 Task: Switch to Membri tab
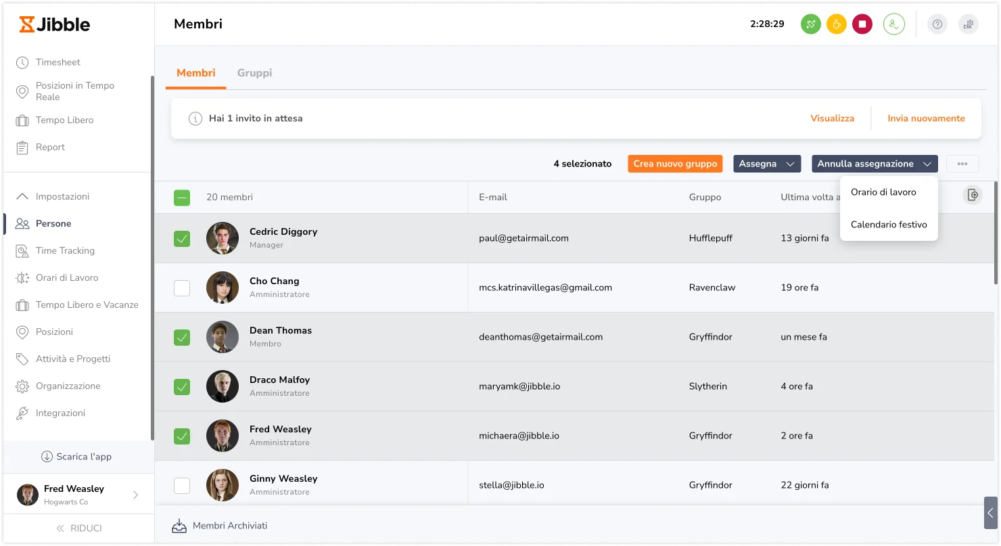pos(196,73)
